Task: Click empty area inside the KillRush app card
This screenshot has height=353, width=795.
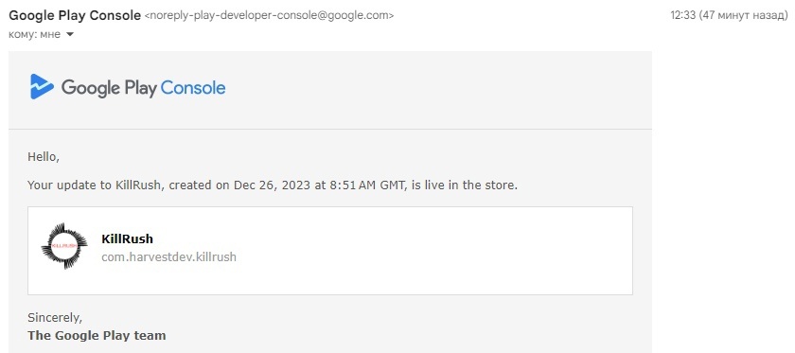Action: 431,251
